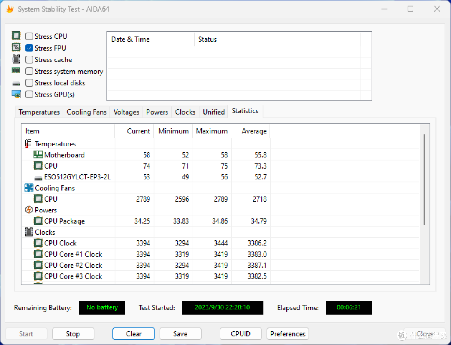
Task: Click the disk drive icon beside Stress local disks
Action: [16, 84]
